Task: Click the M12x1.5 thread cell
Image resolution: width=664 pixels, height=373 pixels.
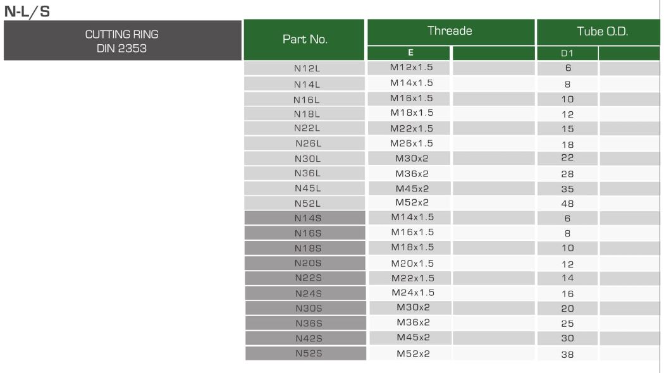Action: tap(411, 68)
